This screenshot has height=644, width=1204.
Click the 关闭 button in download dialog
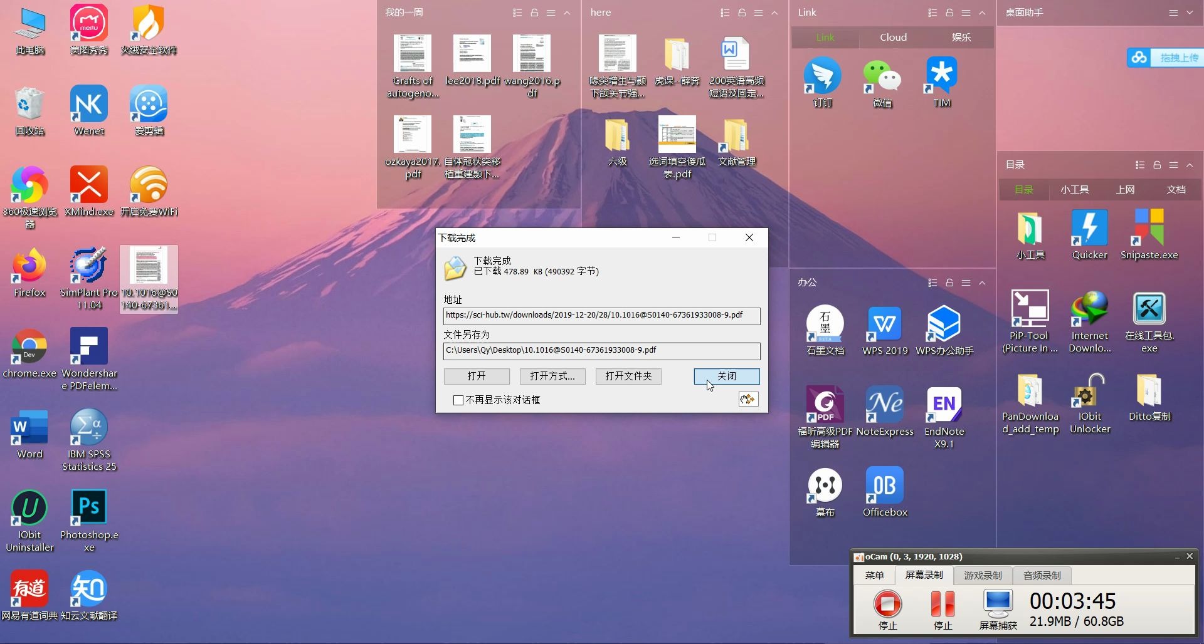(727, 376)
